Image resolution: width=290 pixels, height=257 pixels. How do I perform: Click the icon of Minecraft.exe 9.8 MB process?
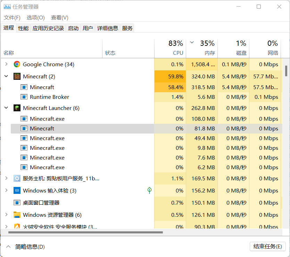(x=24, y=148)
